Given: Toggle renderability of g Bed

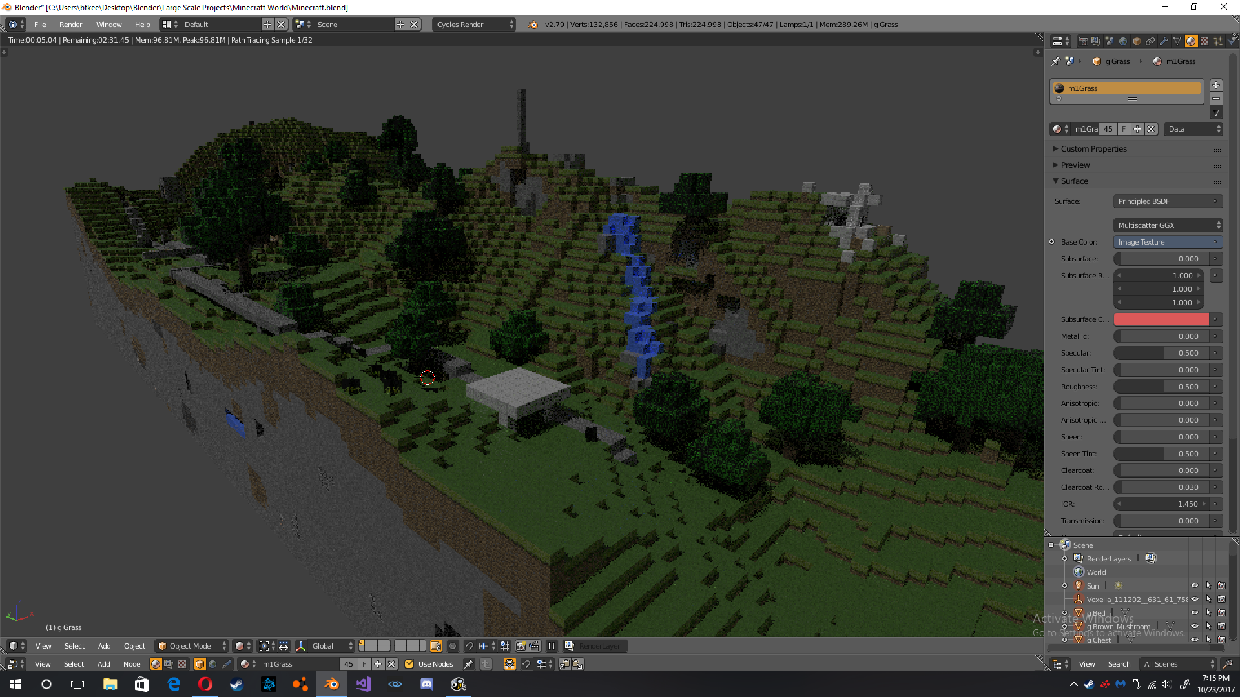Looking at the screenshot, I should 1222,613.
